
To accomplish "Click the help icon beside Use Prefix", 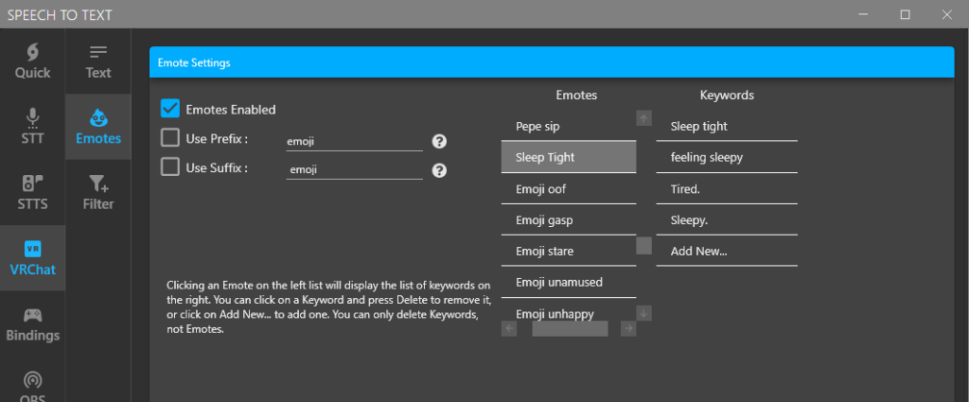I will [x=439, y=141].
